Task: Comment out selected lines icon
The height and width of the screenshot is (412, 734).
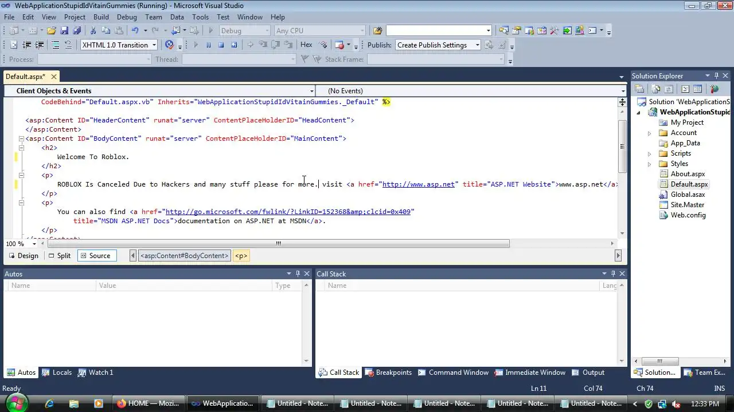Action: coord(56,45)
